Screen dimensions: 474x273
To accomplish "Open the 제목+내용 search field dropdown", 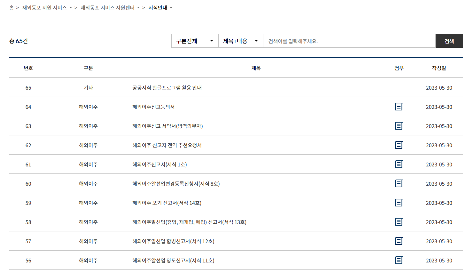I will tap(240, 41).
